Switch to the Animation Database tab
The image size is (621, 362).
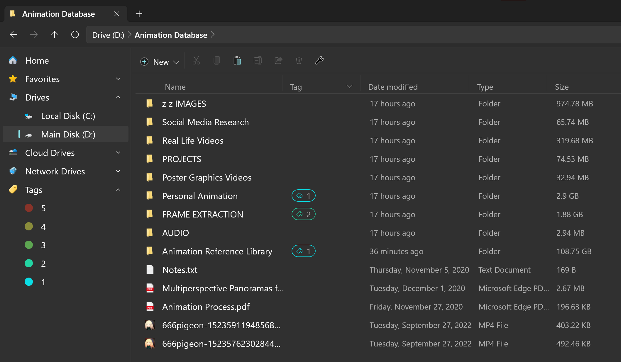[x=59, y=14]
